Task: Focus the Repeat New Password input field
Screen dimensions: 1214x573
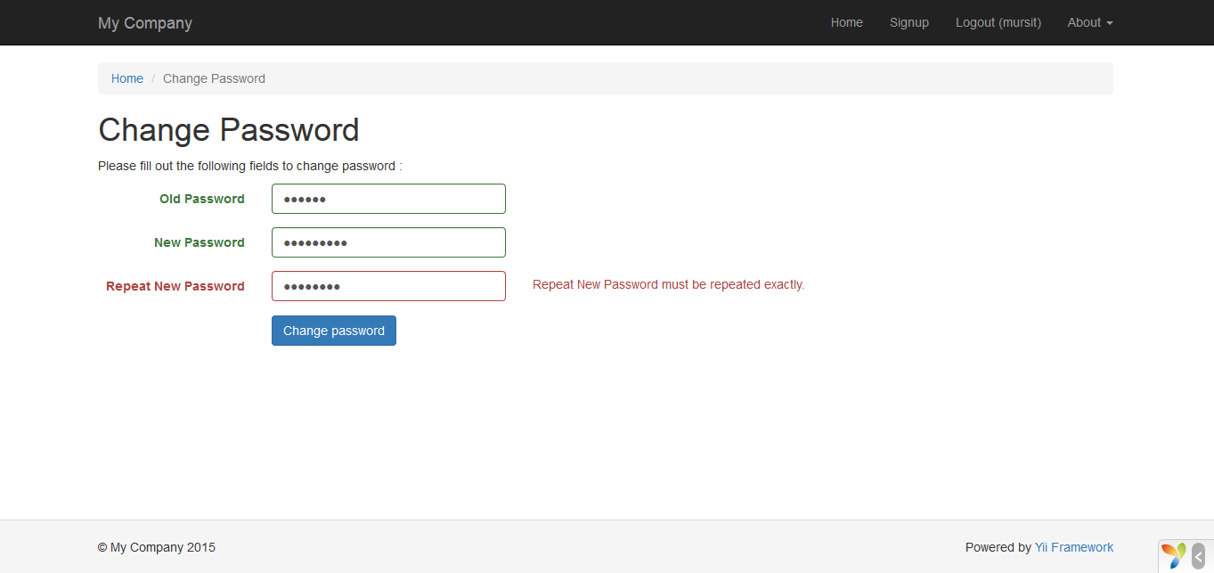Action: pyautogui.click(x=387, y=285)
